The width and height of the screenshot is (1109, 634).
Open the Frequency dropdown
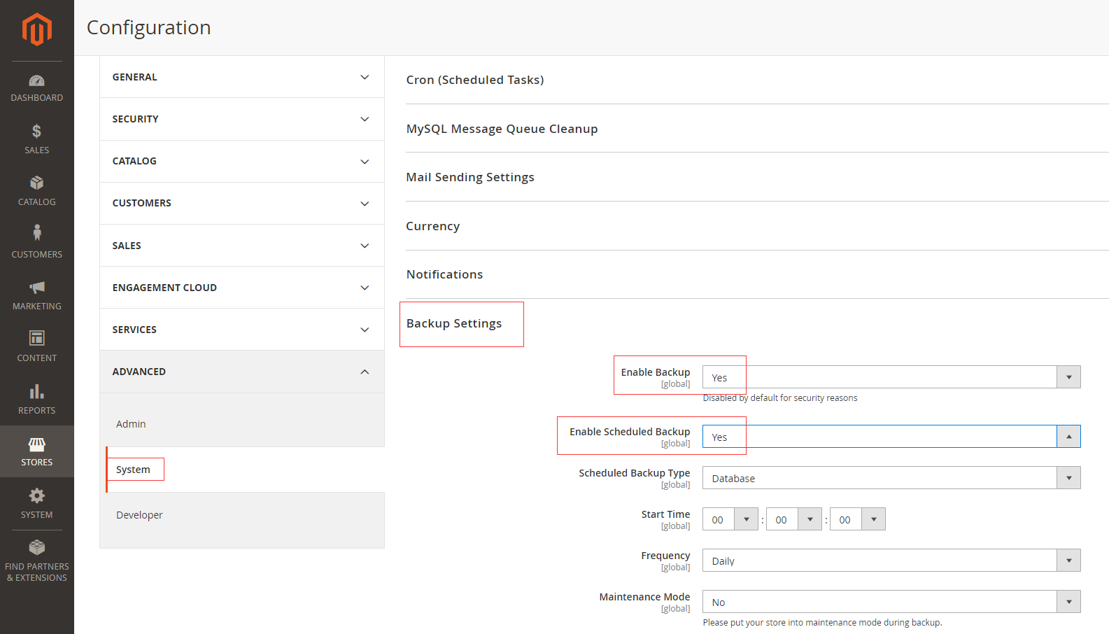click(891, 561)
